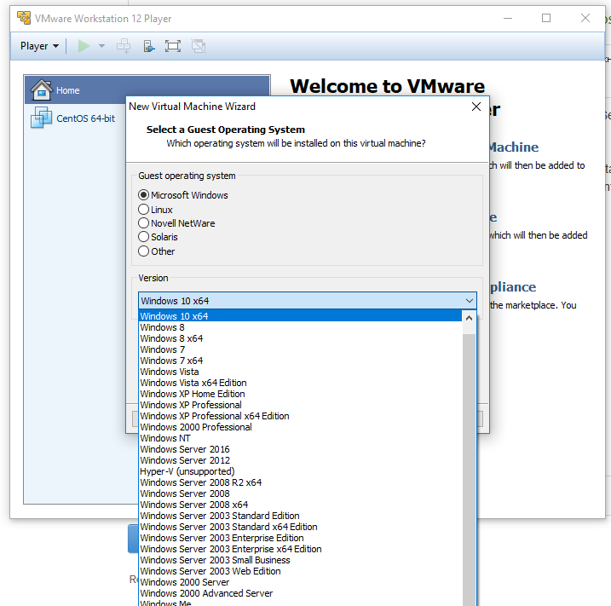The image size is (611, 606).
Task: Click the Manage virtual machine settings icon
Action: [148, 46]
